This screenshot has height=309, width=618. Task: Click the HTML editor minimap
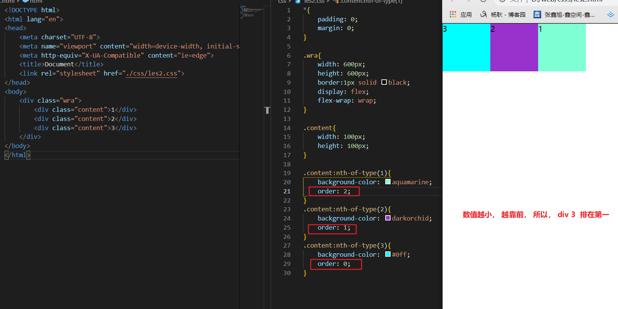pos(251,11)
